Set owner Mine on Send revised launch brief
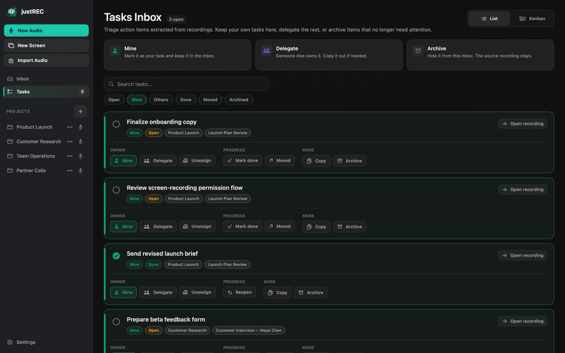This screenshot has width=565, height=353. (x=124, y=293)
